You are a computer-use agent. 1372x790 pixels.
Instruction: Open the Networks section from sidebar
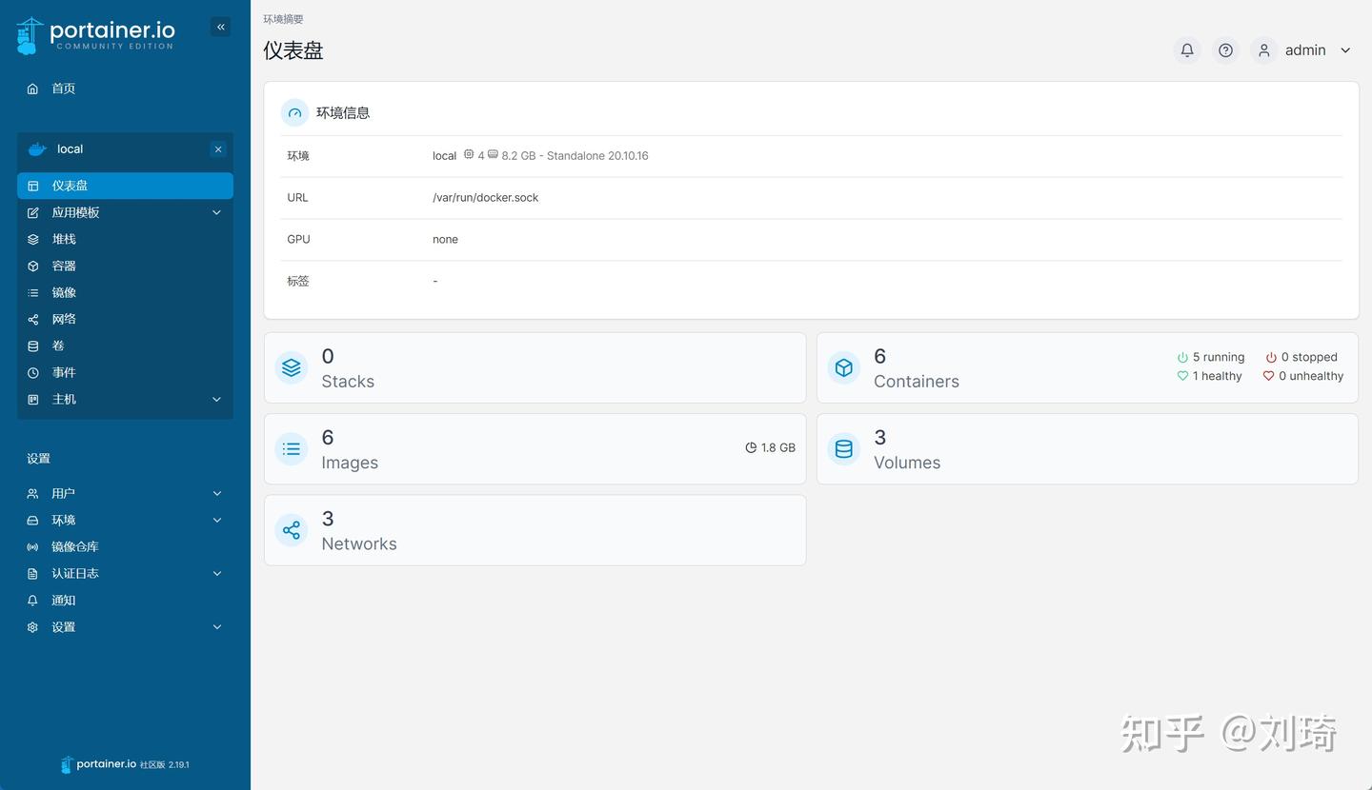click(63, 319)
